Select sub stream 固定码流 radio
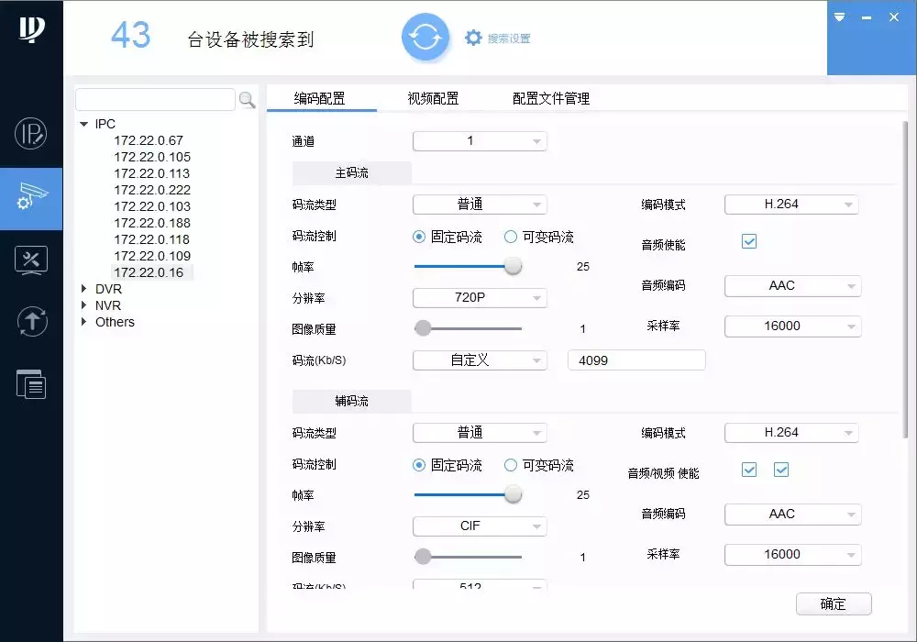 419,465
